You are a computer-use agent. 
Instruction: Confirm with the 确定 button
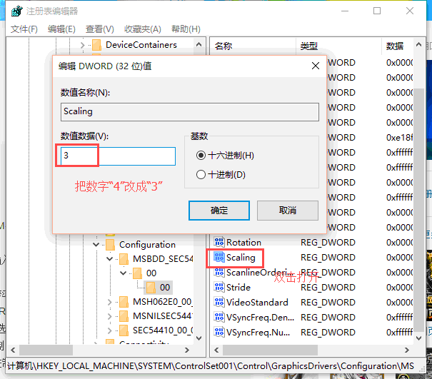[x=219, y=211]
